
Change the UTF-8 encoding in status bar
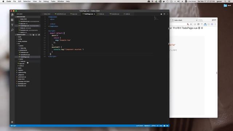tap(154, 126)
